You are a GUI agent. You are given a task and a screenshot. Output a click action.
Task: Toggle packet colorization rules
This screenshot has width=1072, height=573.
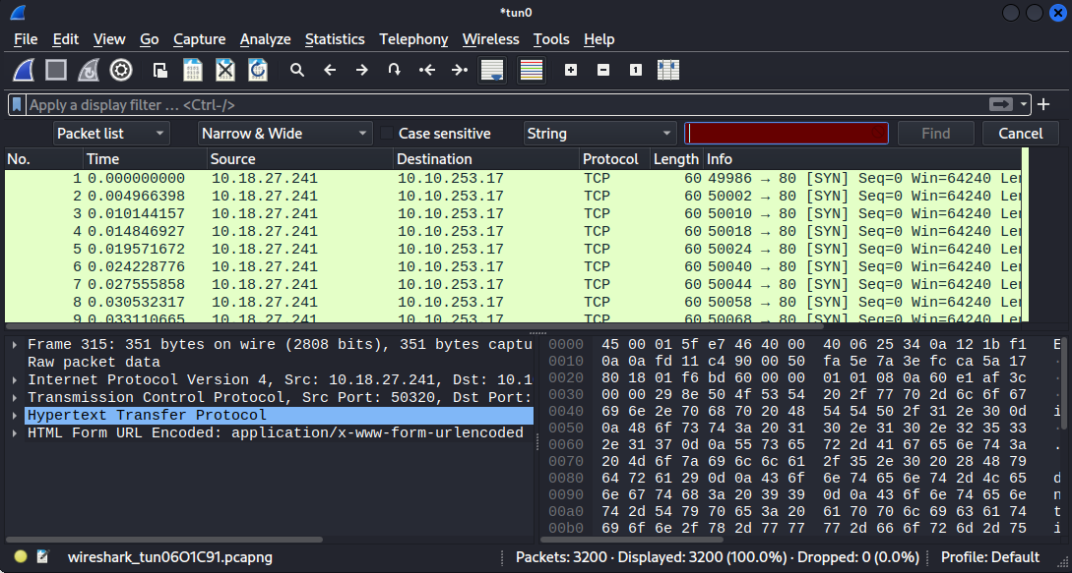(x=532, y=70)
